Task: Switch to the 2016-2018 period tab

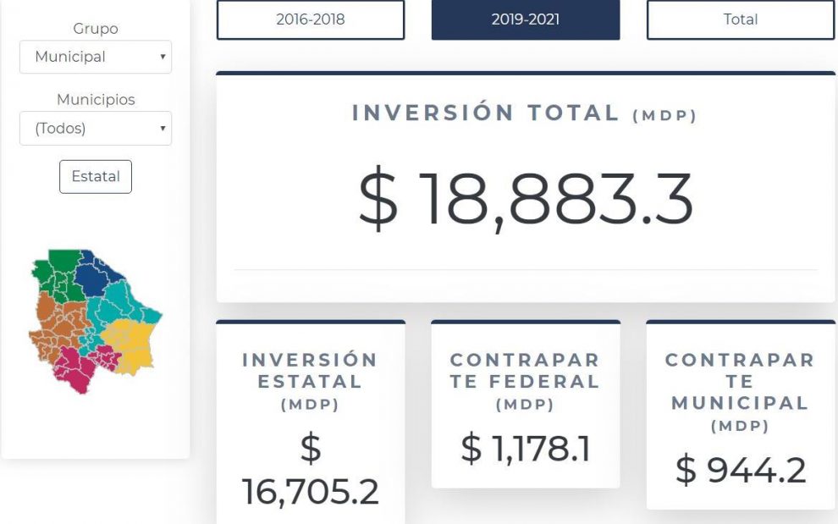Action: click(311, 19)
